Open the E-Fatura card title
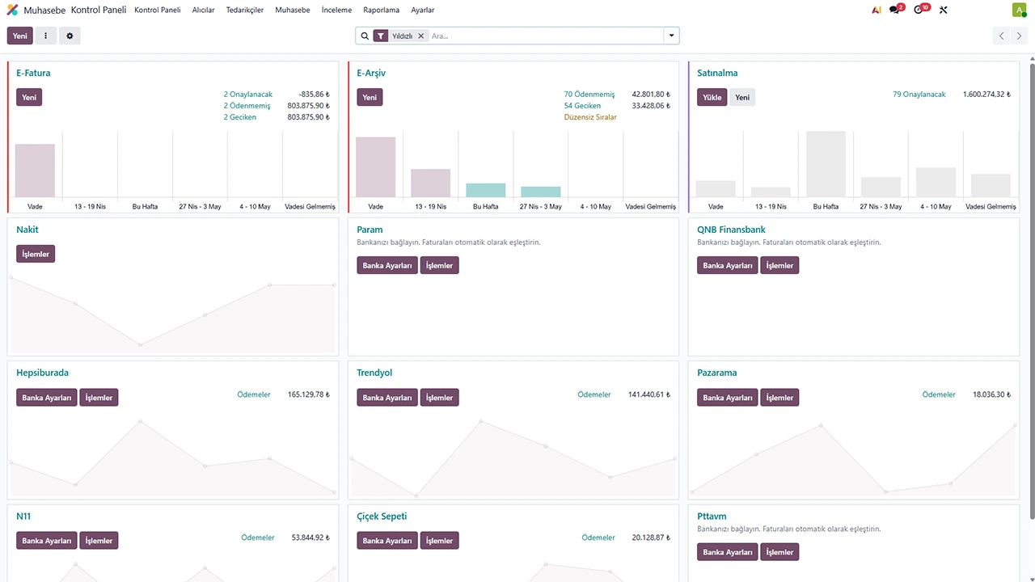The image size is (1035, 582). pyautogui.click(x=33, y=73)
